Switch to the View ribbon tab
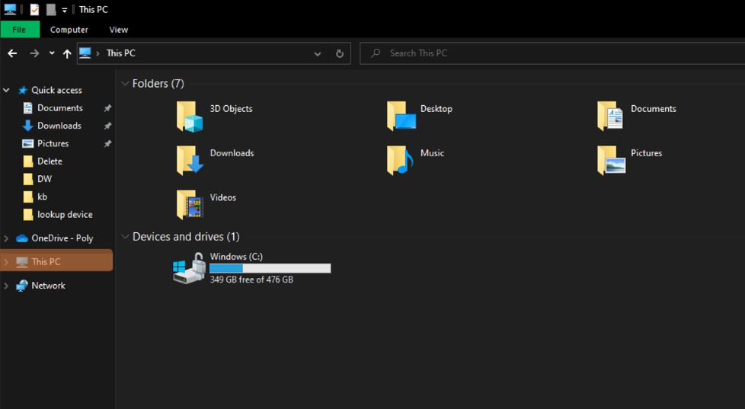Screen dimensions: 745x409 coord(118,30)
